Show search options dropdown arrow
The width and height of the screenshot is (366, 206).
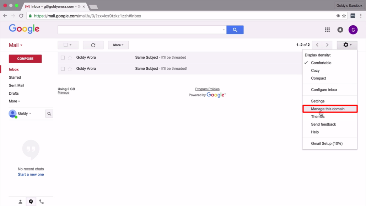(224, 30)
